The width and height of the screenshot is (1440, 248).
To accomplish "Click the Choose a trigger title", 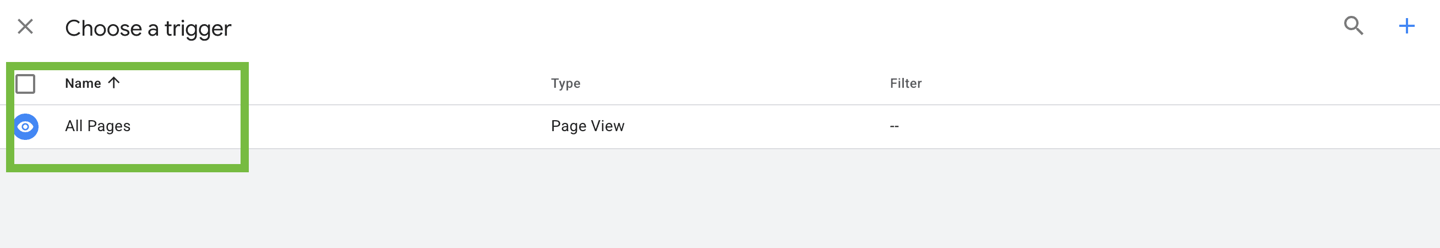I will click(148, 28).
